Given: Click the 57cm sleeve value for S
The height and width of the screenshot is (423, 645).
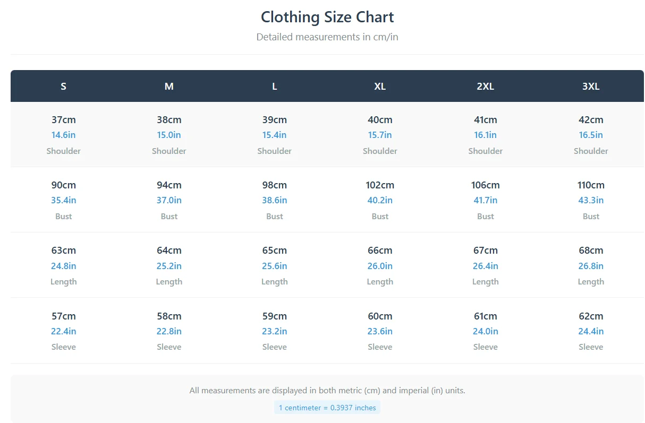Looking at the screenshot, I should click(63, 316).
